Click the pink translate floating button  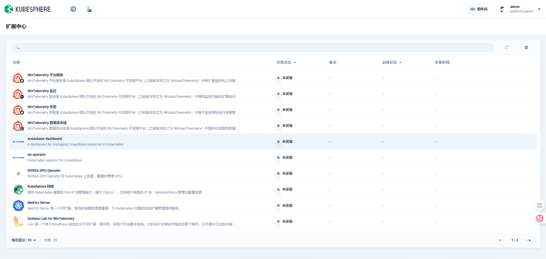[x=539, y=218]
